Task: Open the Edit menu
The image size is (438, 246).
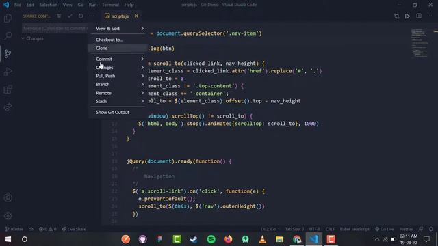Action: pos(30,5)
